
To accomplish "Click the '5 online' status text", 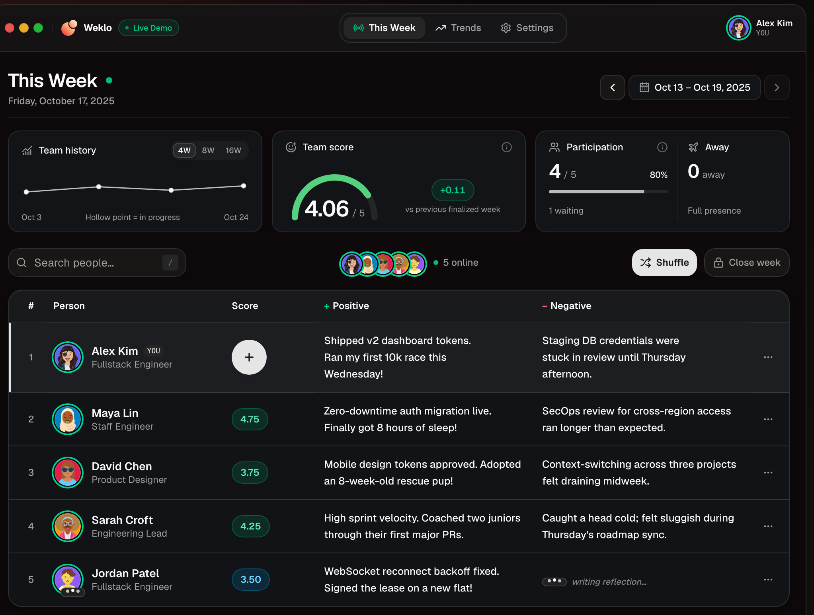I will [461, 263].
